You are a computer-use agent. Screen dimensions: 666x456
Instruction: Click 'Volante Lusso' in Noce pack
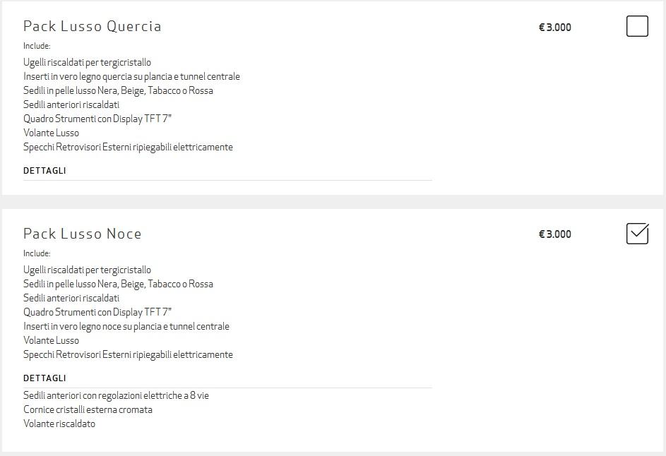51,340
